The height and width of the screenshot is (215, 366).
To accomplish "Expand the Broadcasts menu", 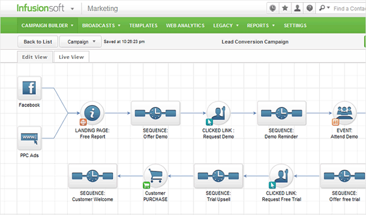I will coord(101,26).
